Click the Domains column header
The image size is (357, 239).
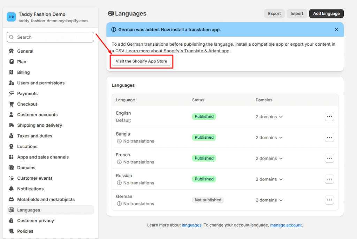coord(264,100)
